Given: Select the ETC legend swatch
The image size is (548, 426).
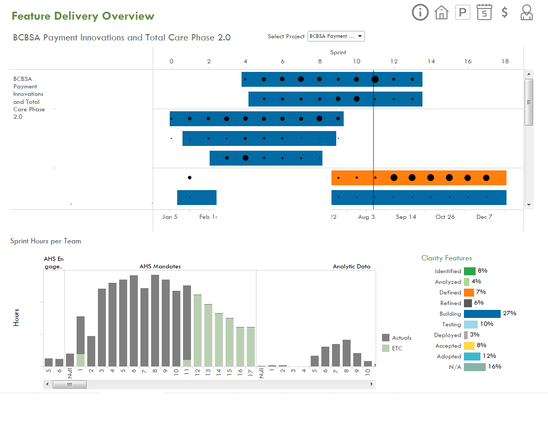Looking at the screenshot, I should (386, 348).
